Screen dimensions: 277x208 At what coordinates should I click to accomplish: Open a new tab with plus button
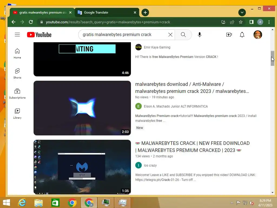(145, 12)
